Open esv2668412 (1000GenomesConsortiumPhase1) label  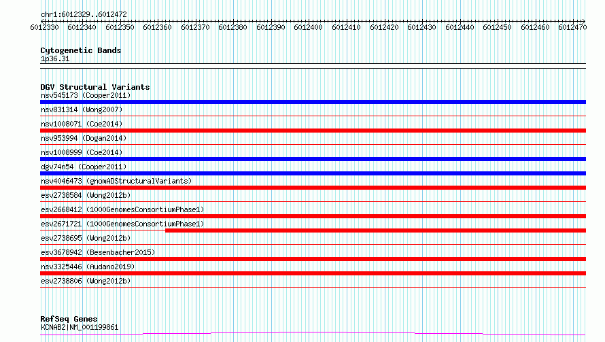[x=122, y=209]
